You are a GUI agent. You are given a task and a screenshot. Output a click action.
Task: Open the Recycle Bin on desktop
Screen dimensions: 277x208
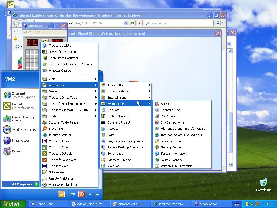pyautogui.click(x=263, y=185)
